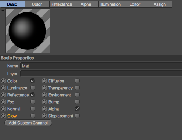
Task: Enable the Bump channel checkbox
Action: 77,102
